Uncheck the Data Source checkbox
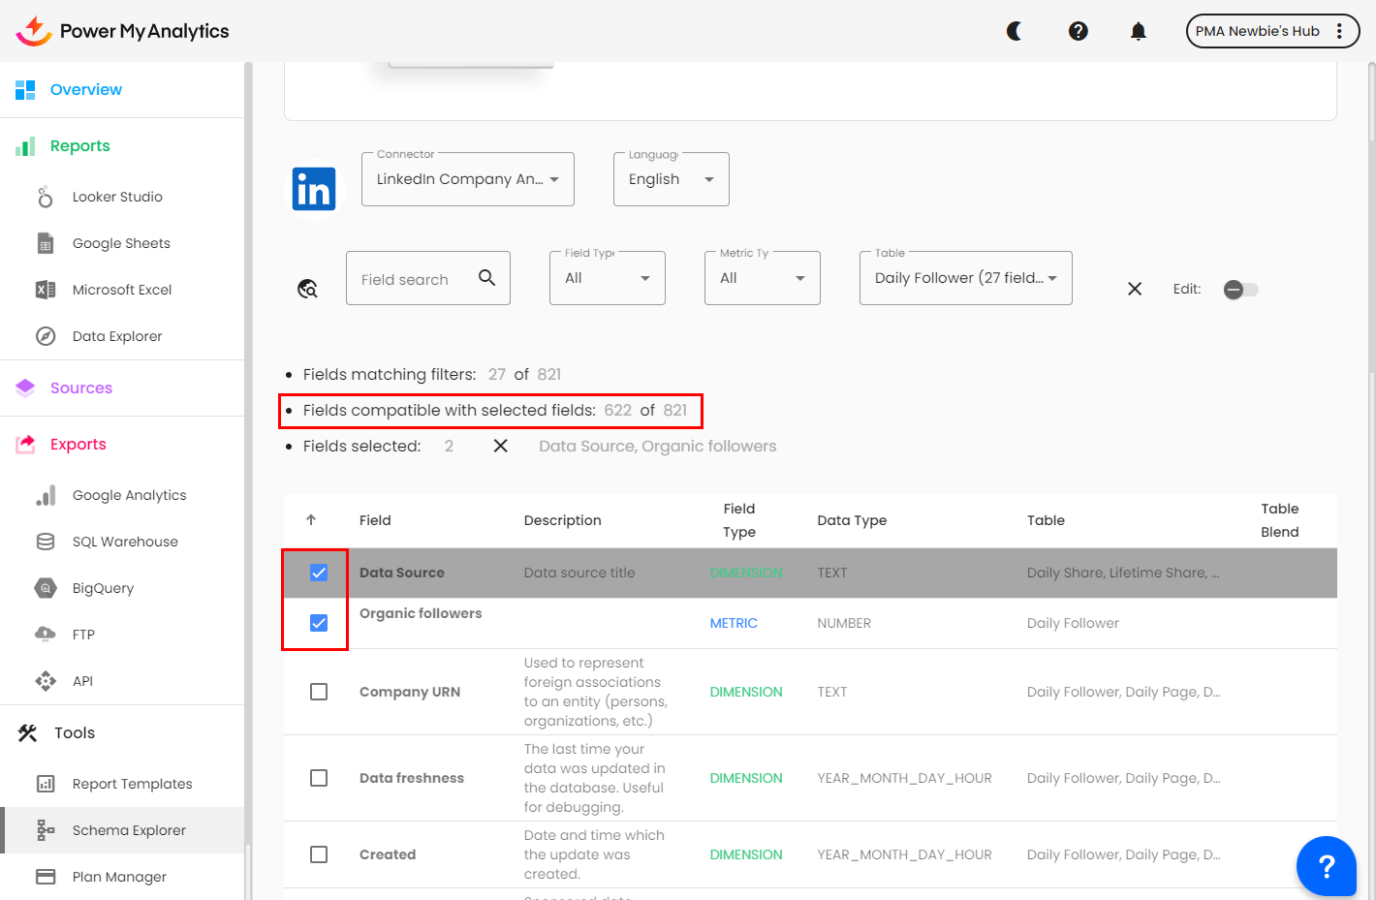Viewport: 1376px width, 900px height. coord(319,573)
